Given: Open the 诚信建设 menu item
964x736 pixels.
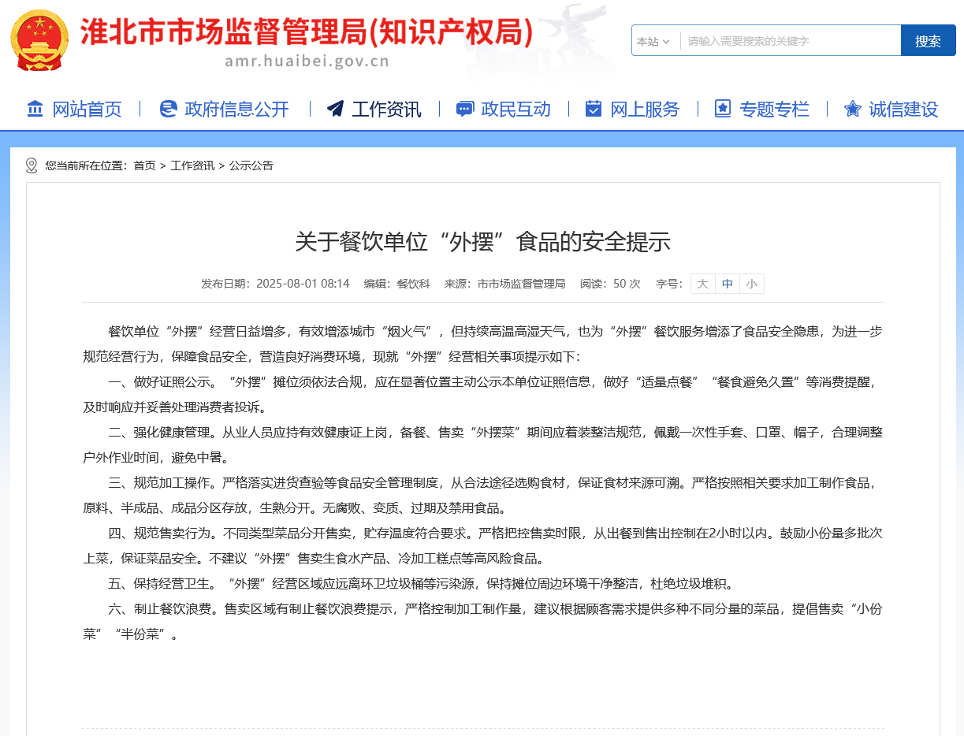Looking at the screenshot, I should 903,110.
